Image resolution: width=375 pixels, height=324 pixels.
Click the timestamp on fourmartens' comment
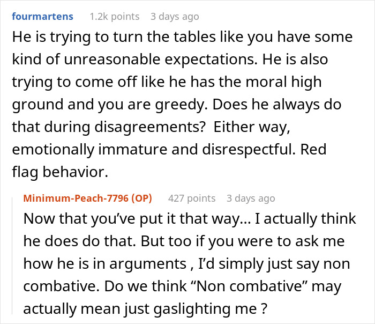pyautogui.click(x=175, y=17)
